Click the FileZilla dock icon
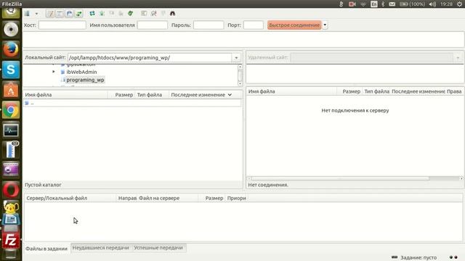465x261 pixels. [x=11, y=240]
